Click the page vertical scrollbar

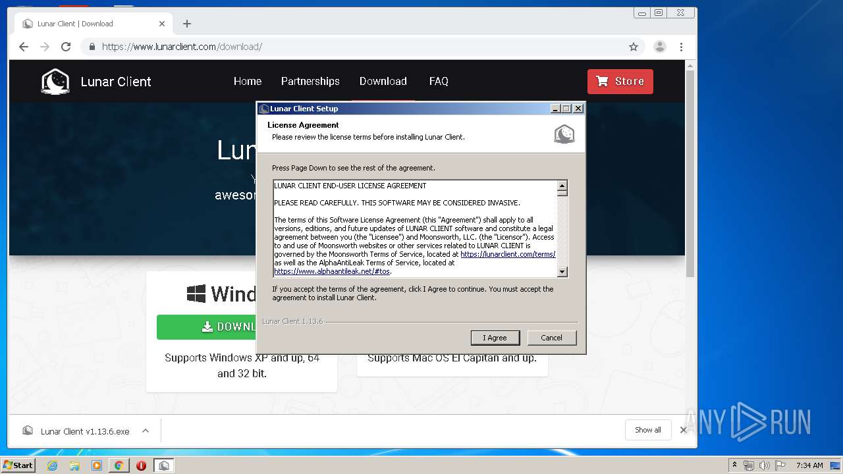(690, 173)
